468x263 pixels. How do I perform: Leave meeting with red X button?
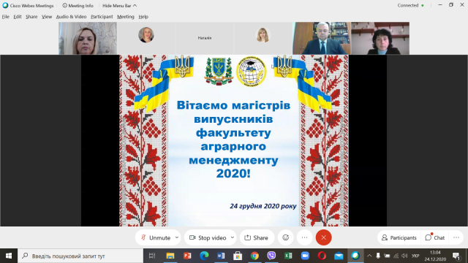[x=323, y=237]
